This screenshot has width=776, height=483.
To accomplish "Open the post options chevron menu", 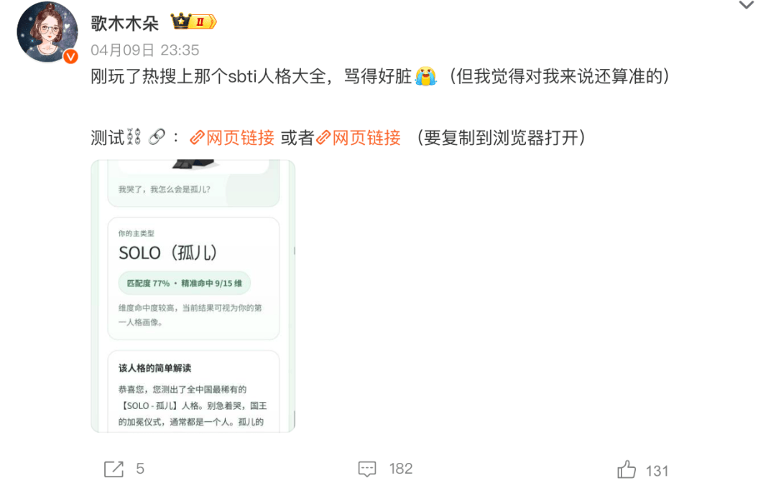I will [x=746, y=6].
